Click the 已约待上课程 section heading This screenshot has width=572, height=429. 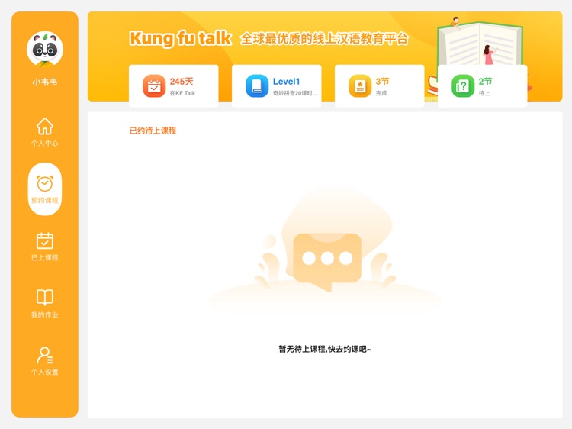point(153,131)
